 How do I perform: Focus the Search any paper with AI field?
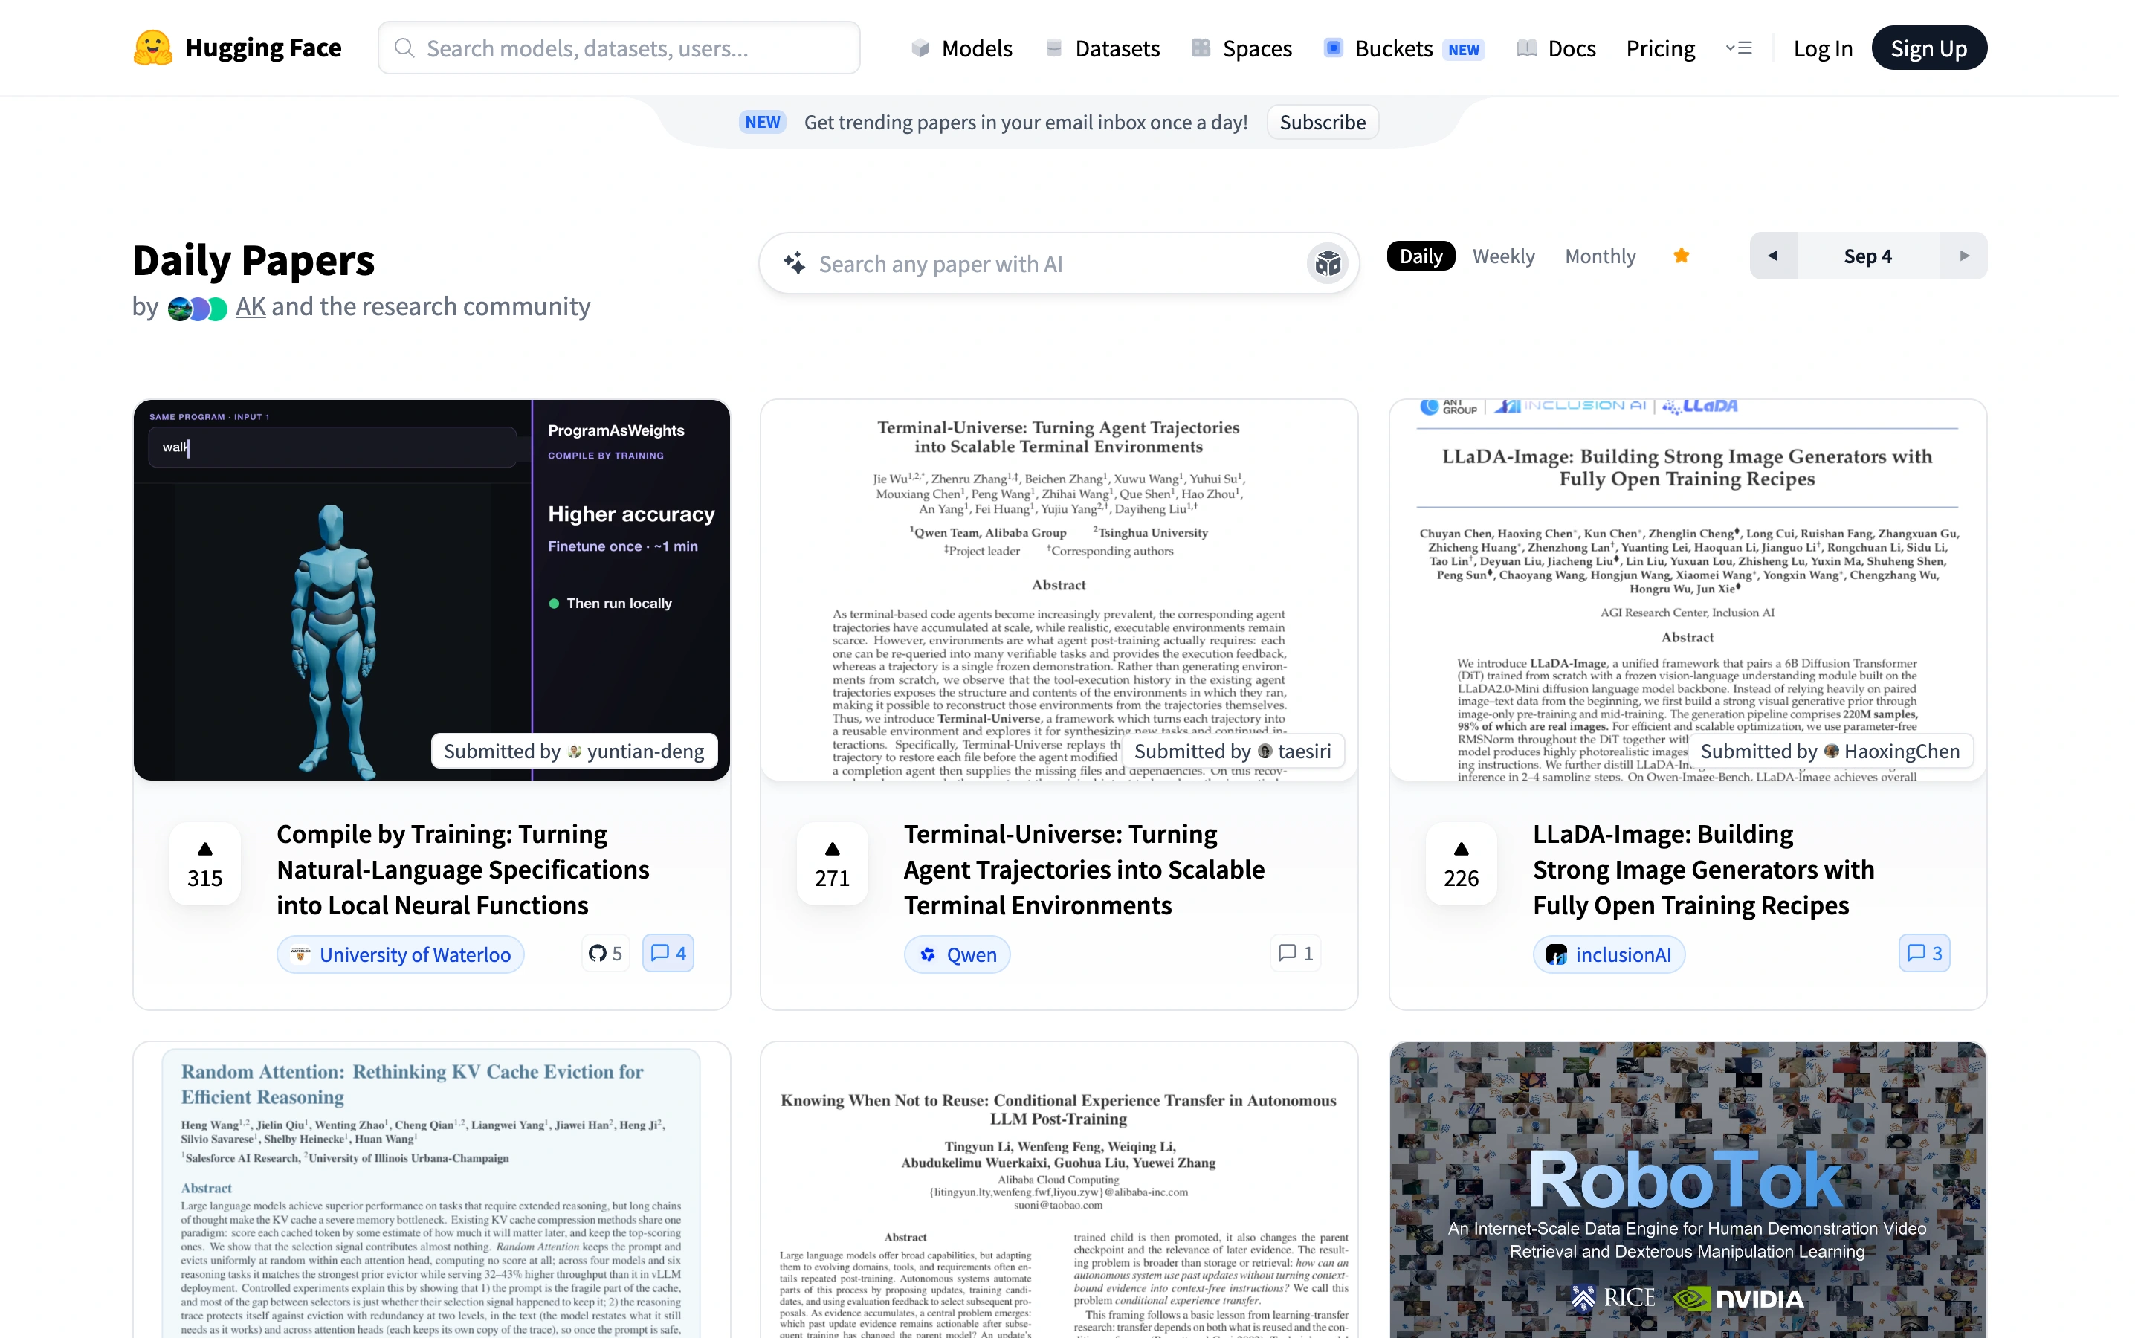(x=1059, y=264)
